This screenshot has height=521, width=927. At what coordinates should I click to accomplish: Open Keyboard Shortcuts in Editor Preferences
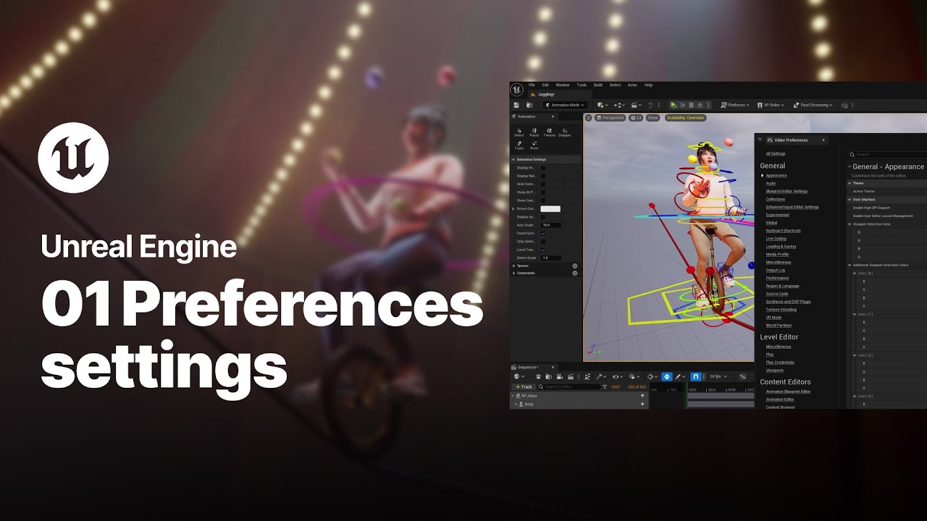tap(784, 230)
